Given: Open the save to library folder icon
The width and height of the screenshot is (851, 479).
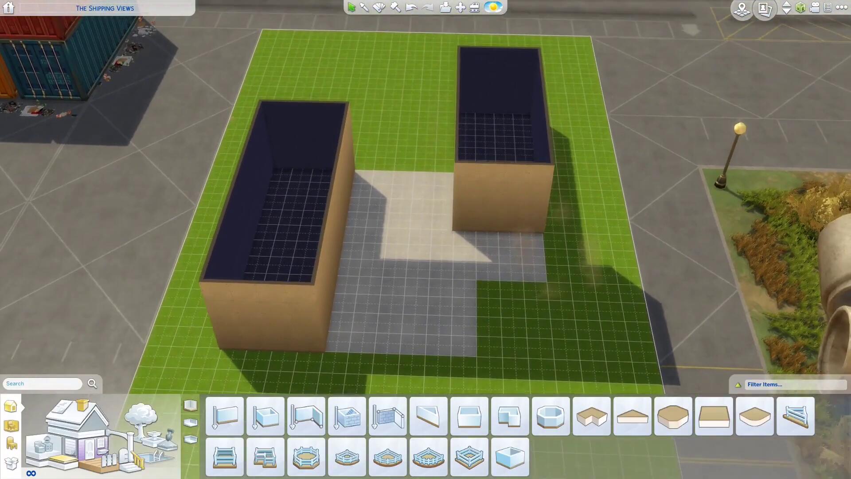Looking at the screenshot, I should click(445, 8).
